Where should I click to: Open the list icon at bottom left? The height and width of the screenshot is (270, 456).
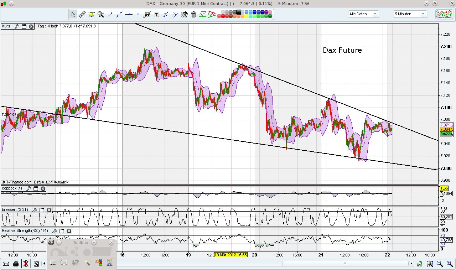[36, 264]
